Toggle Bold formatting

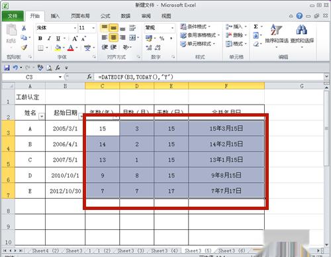tap(40, 38)
